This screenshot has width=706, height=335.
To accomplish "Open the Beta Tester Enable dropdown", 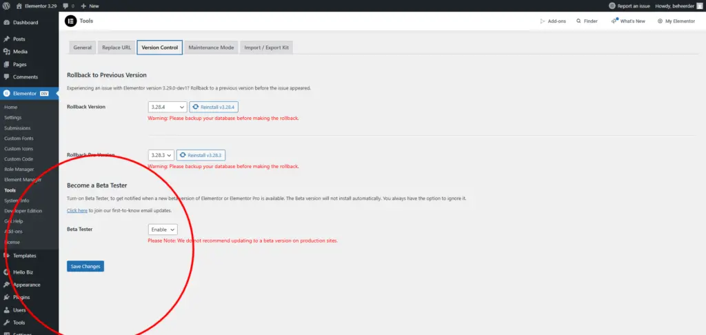I will 163,230.
